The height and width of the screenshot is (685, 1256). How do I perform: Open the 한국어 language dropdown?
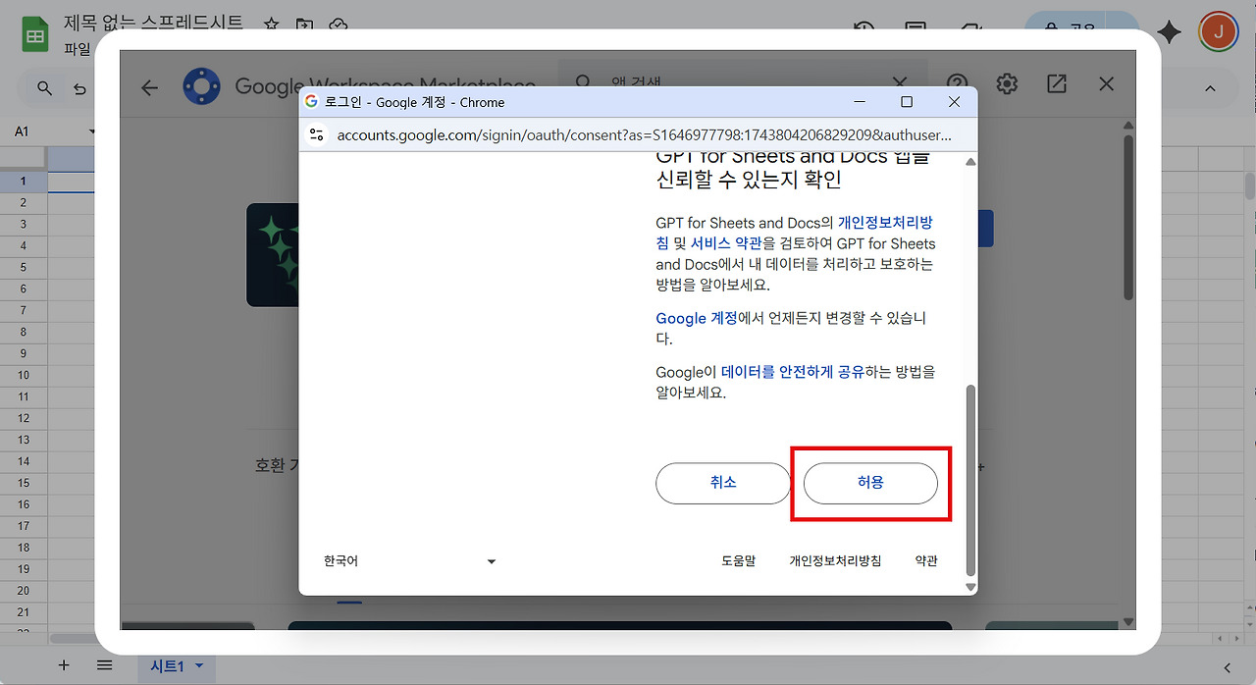coord(410,561)
